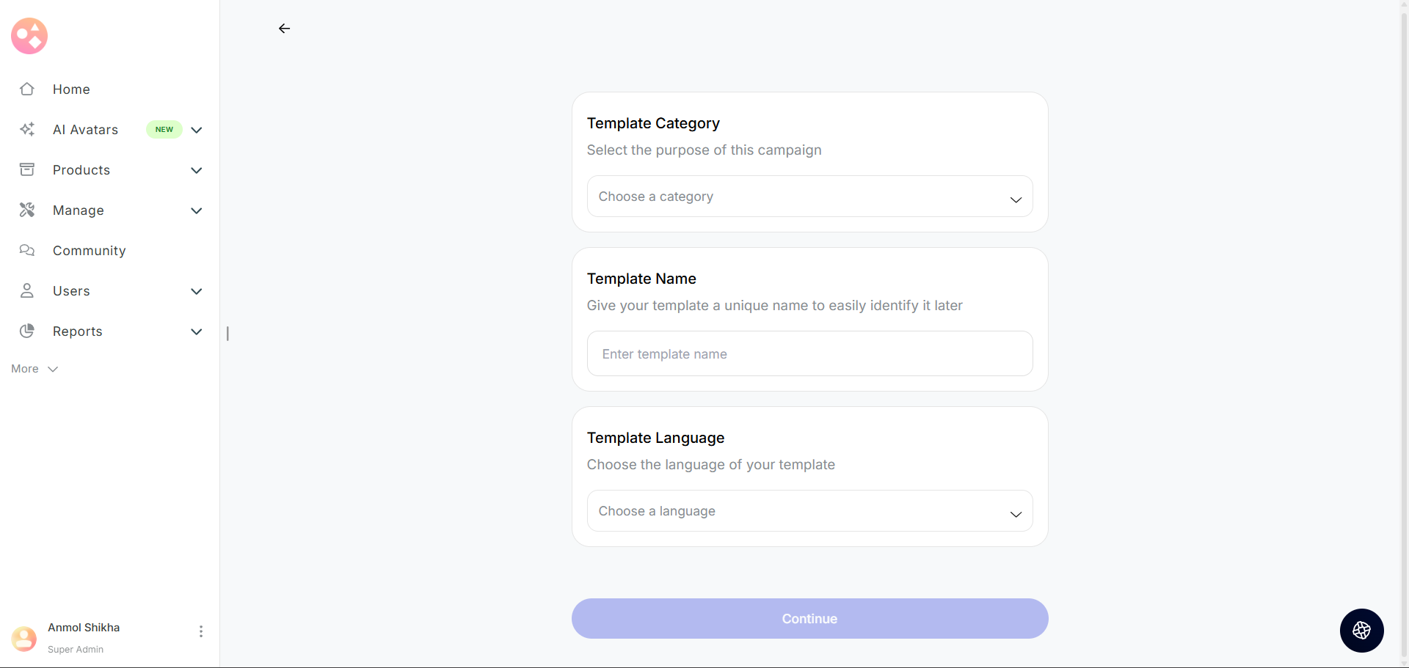Expand the AI Avatars submenu chevron
The height and width of the screenshot is (668, 1409).
196,130
